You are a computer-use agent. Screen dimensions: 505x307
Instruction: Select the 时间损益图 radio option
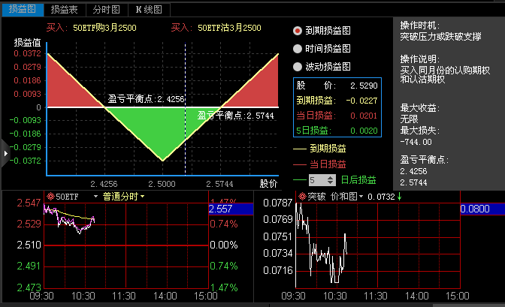point(298,49)
